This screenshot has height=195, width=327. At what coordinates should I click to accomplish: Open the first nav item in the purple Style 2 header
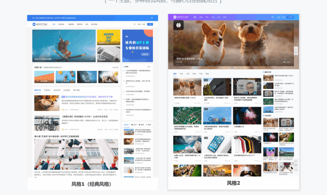195,17
